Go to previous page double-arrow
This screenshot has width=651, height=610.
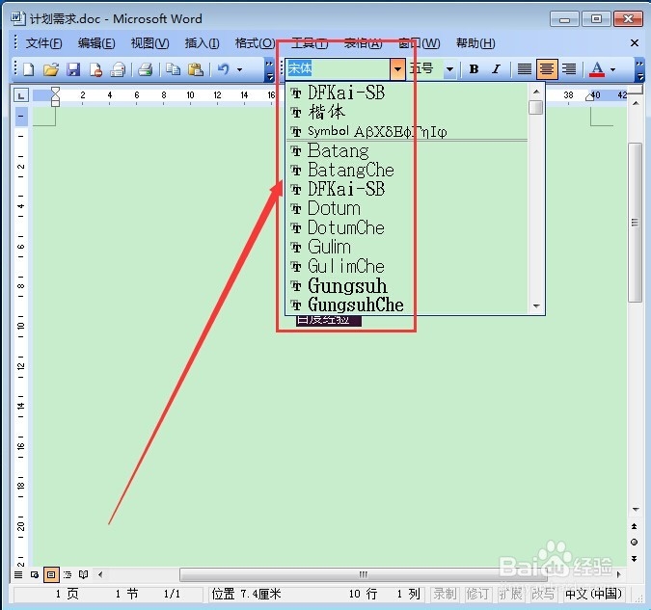click(x=634, y=526)
